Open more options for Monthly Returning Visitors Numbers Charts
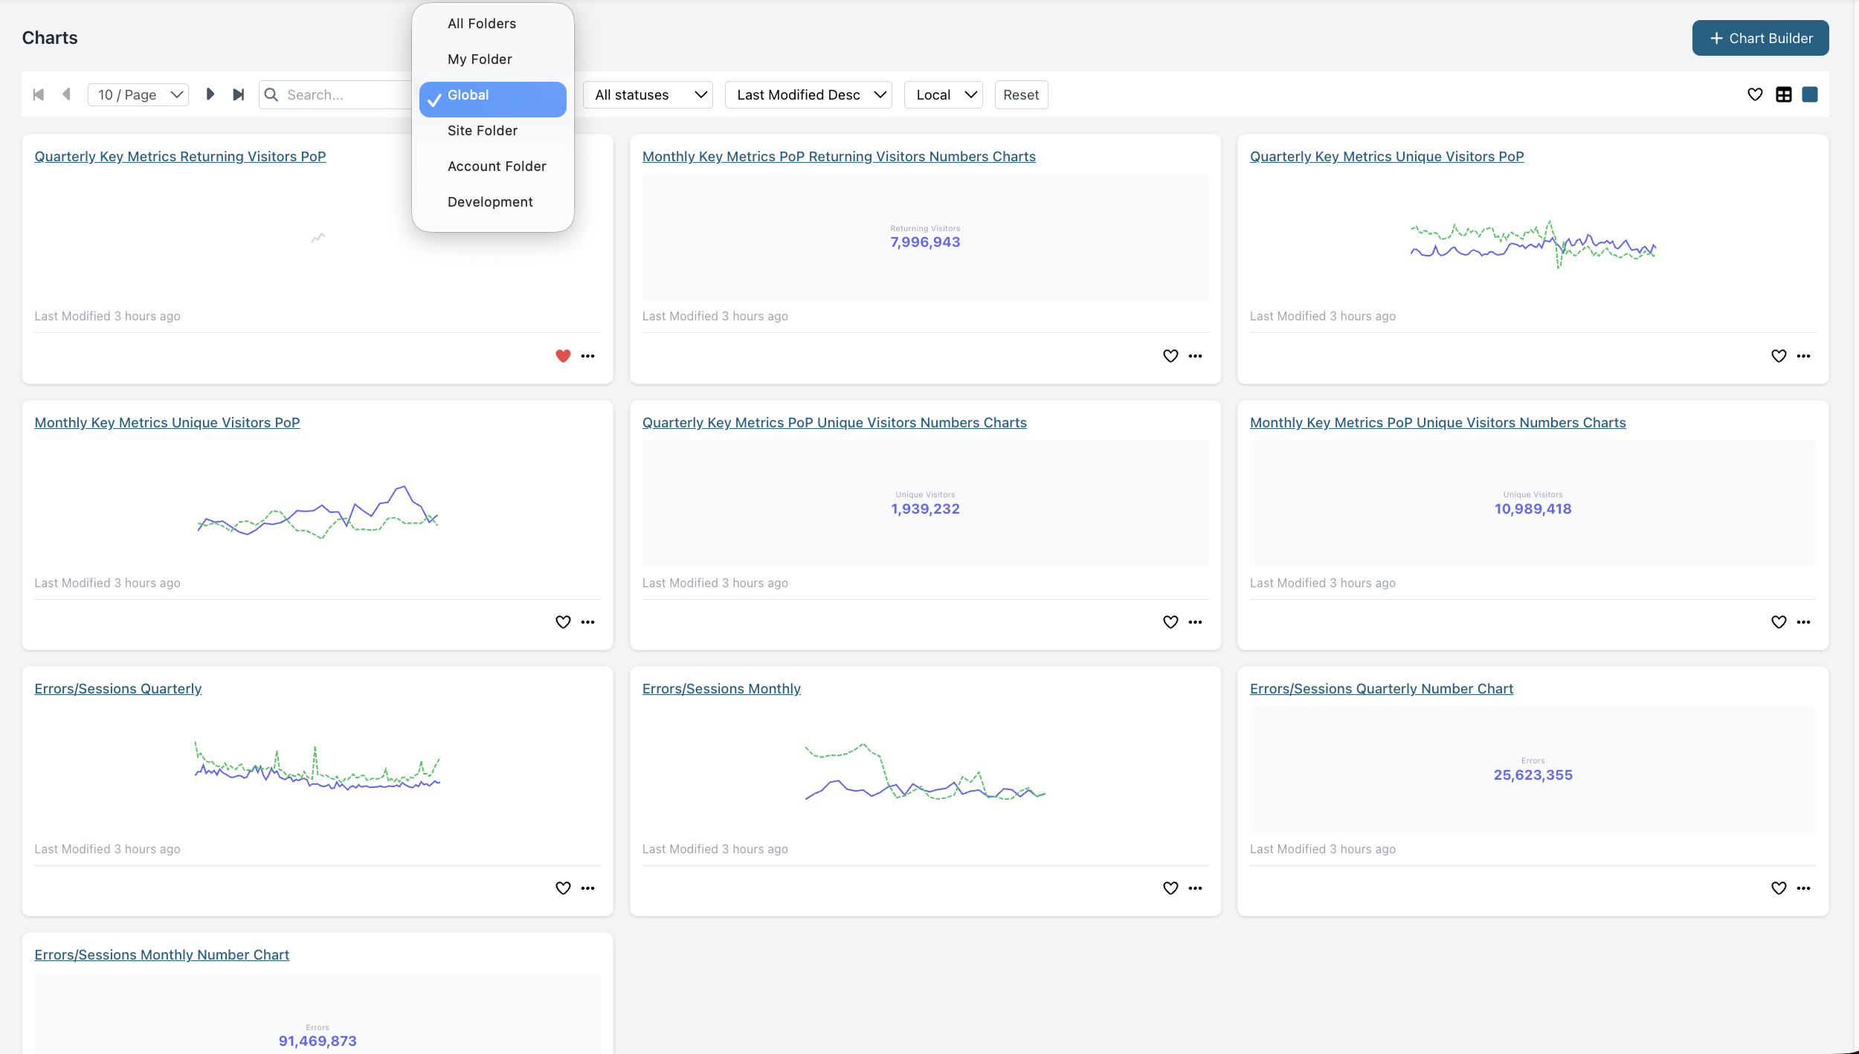Screen dimensions: 1859x1054 (x=1195, y=356)
